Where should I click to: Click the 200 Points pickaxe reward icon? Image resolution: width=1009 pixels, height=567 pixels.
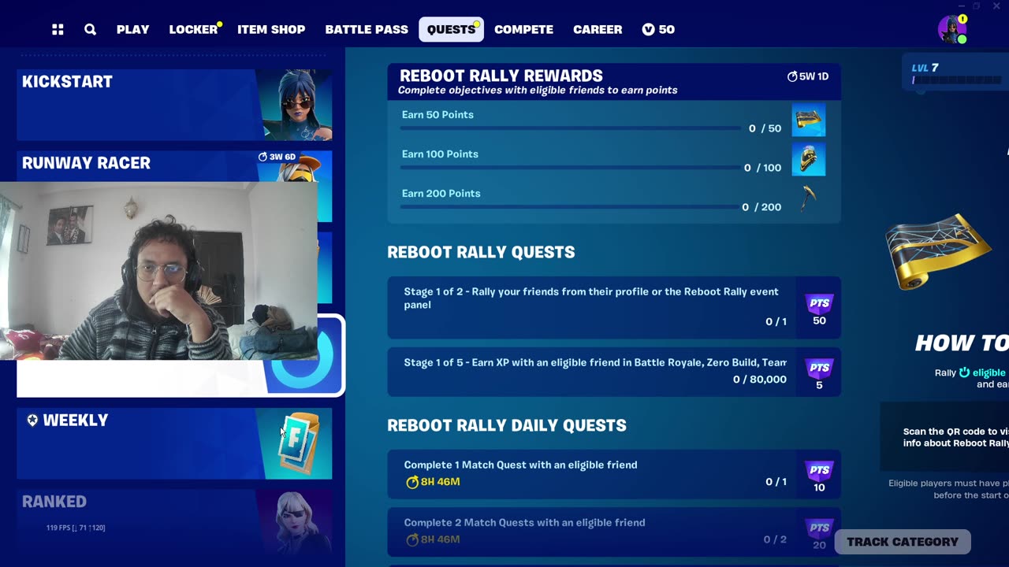(808, 199)
